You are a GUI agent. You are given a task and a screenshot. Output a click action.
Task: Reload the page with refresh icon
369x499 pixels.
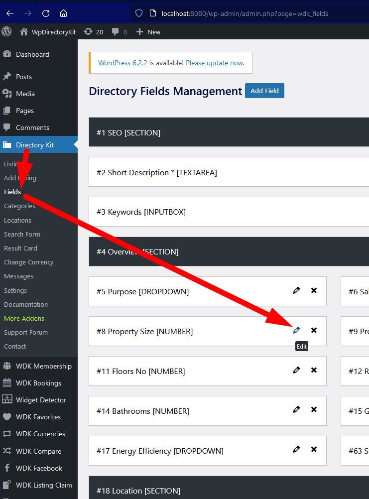tap(46, 13)
